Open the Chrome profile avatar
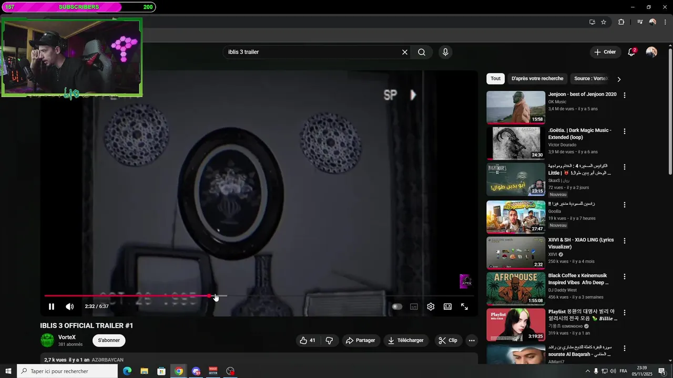The height and width of the screenshot is (378, 673). click(652, 22)
